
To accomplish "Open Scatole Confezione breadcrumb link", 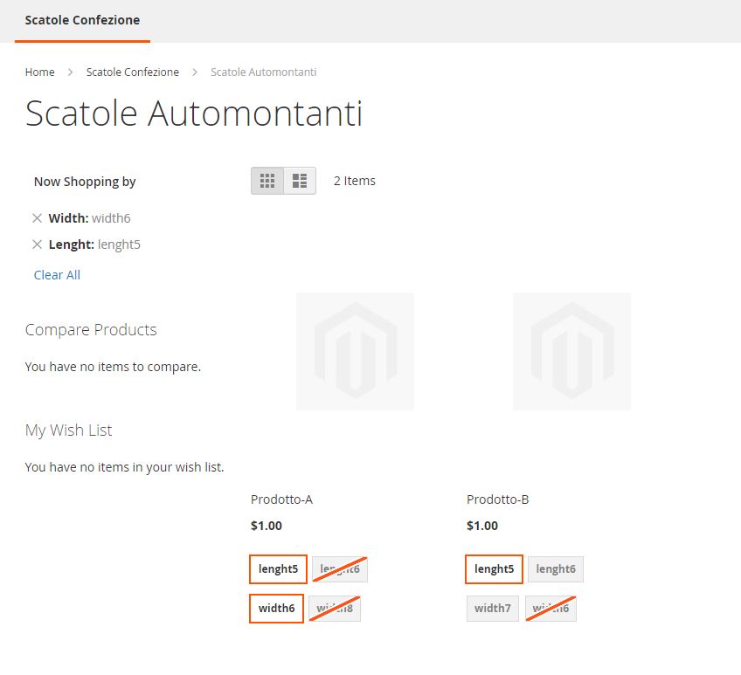I will (x=132, y=72).
